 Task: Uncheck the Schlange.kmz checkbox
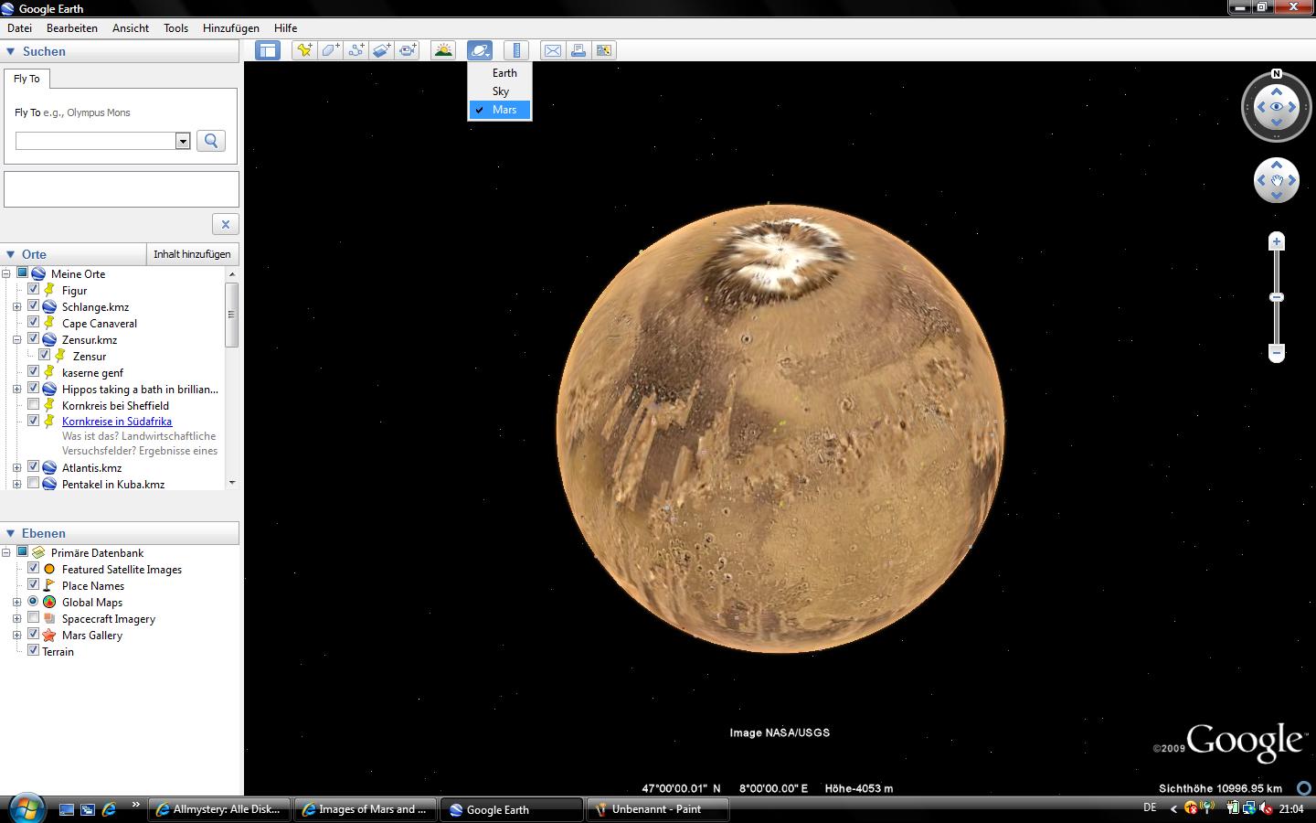coord(34,306)
